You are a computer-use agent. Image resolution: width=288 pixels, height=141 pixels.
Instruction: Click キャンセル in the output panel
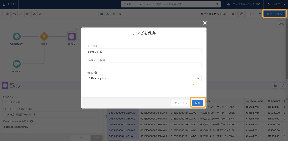(x=81, y=138)
